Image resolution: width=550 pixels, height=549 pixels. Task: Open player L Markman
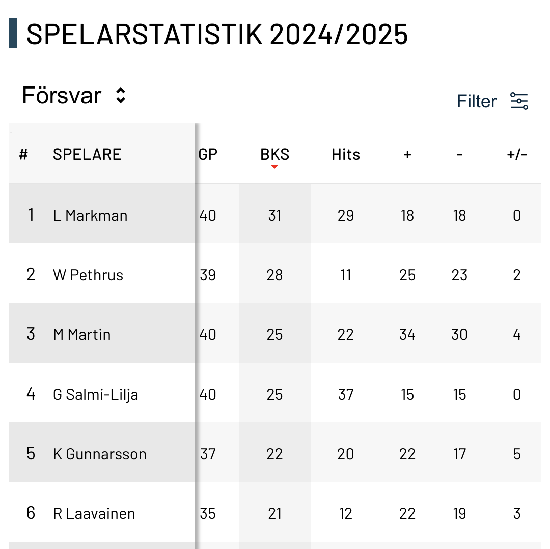[90, 215]
